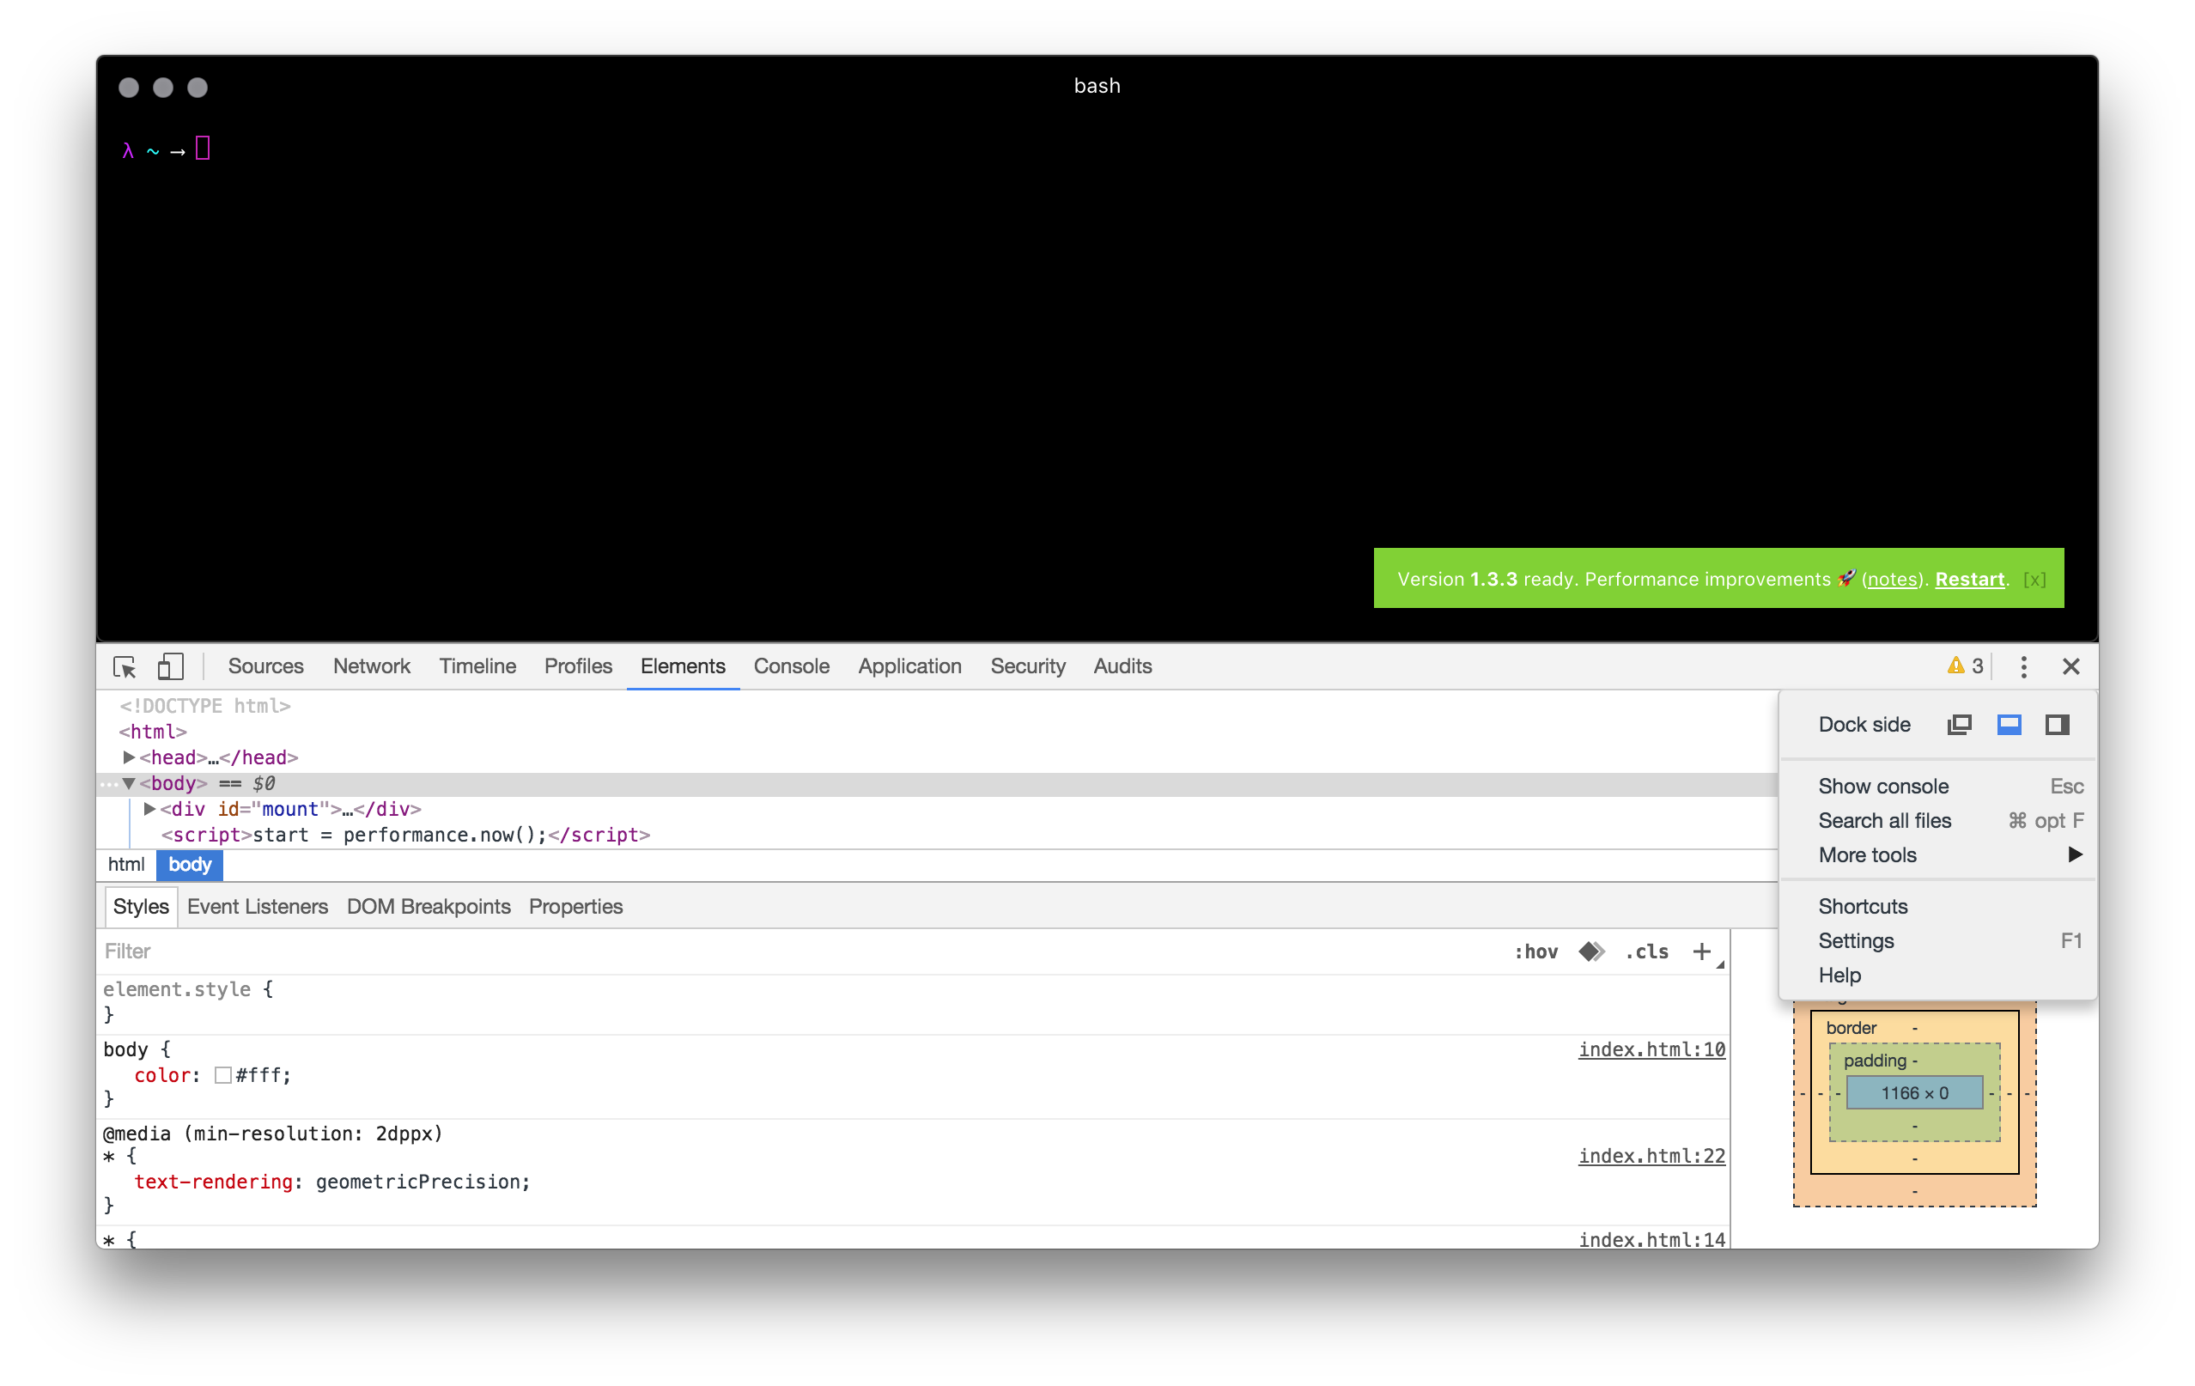The image size is (2195, 1386).
Task: Click the white color swatch for body color
Action: [222, 1075]
